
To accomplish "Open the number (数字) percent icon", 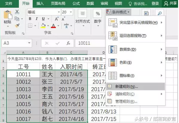I will pos(98,14).
